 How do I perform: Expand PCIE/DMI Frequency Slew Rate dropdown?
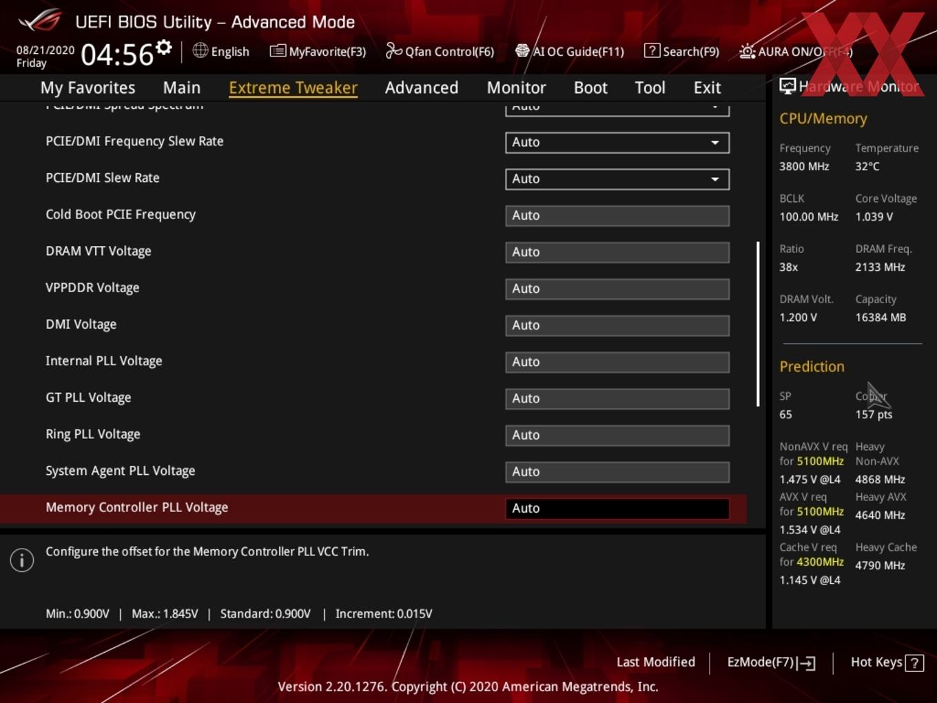point(617,143)
